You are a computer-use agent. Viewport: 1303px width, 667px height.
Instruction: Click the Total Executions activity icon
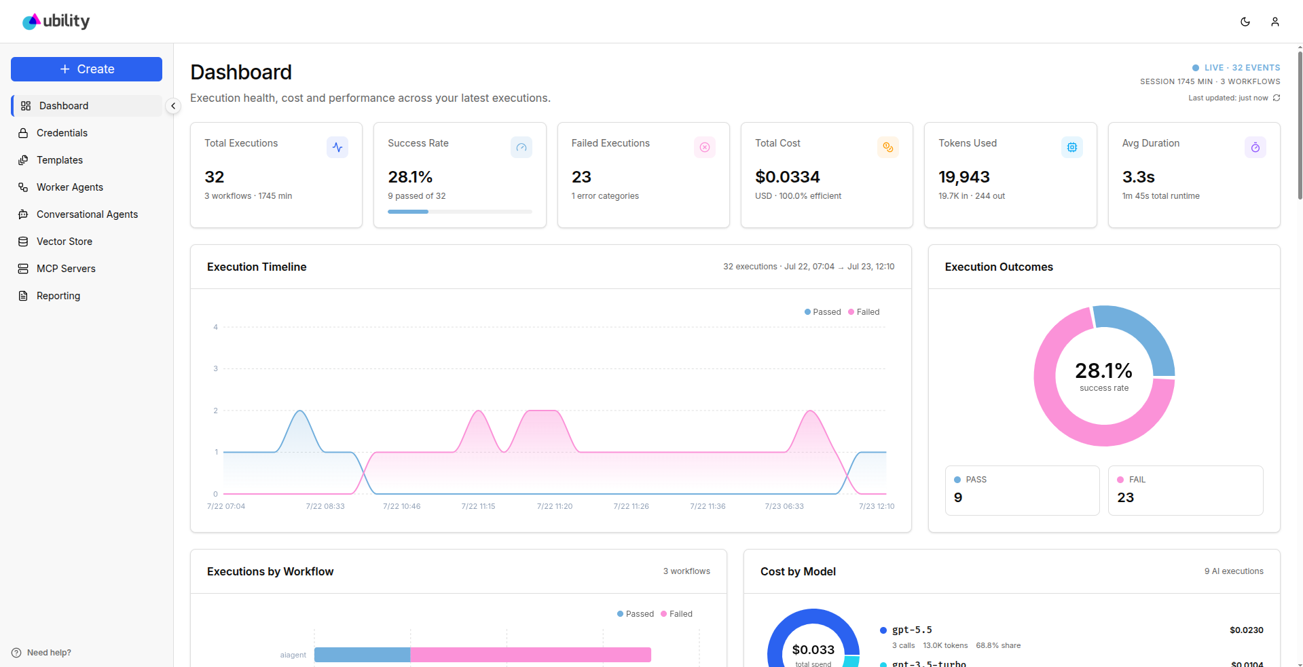tap(337, 147)
